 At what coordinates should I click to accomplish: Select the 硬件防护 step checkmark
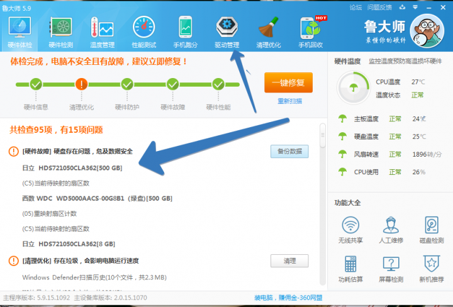click(127, 84)
